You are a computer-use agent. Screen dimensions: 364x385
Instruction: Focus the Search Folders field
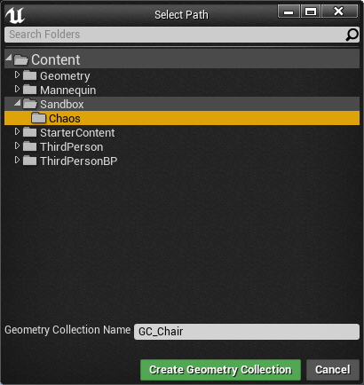(x=175, y=35)
